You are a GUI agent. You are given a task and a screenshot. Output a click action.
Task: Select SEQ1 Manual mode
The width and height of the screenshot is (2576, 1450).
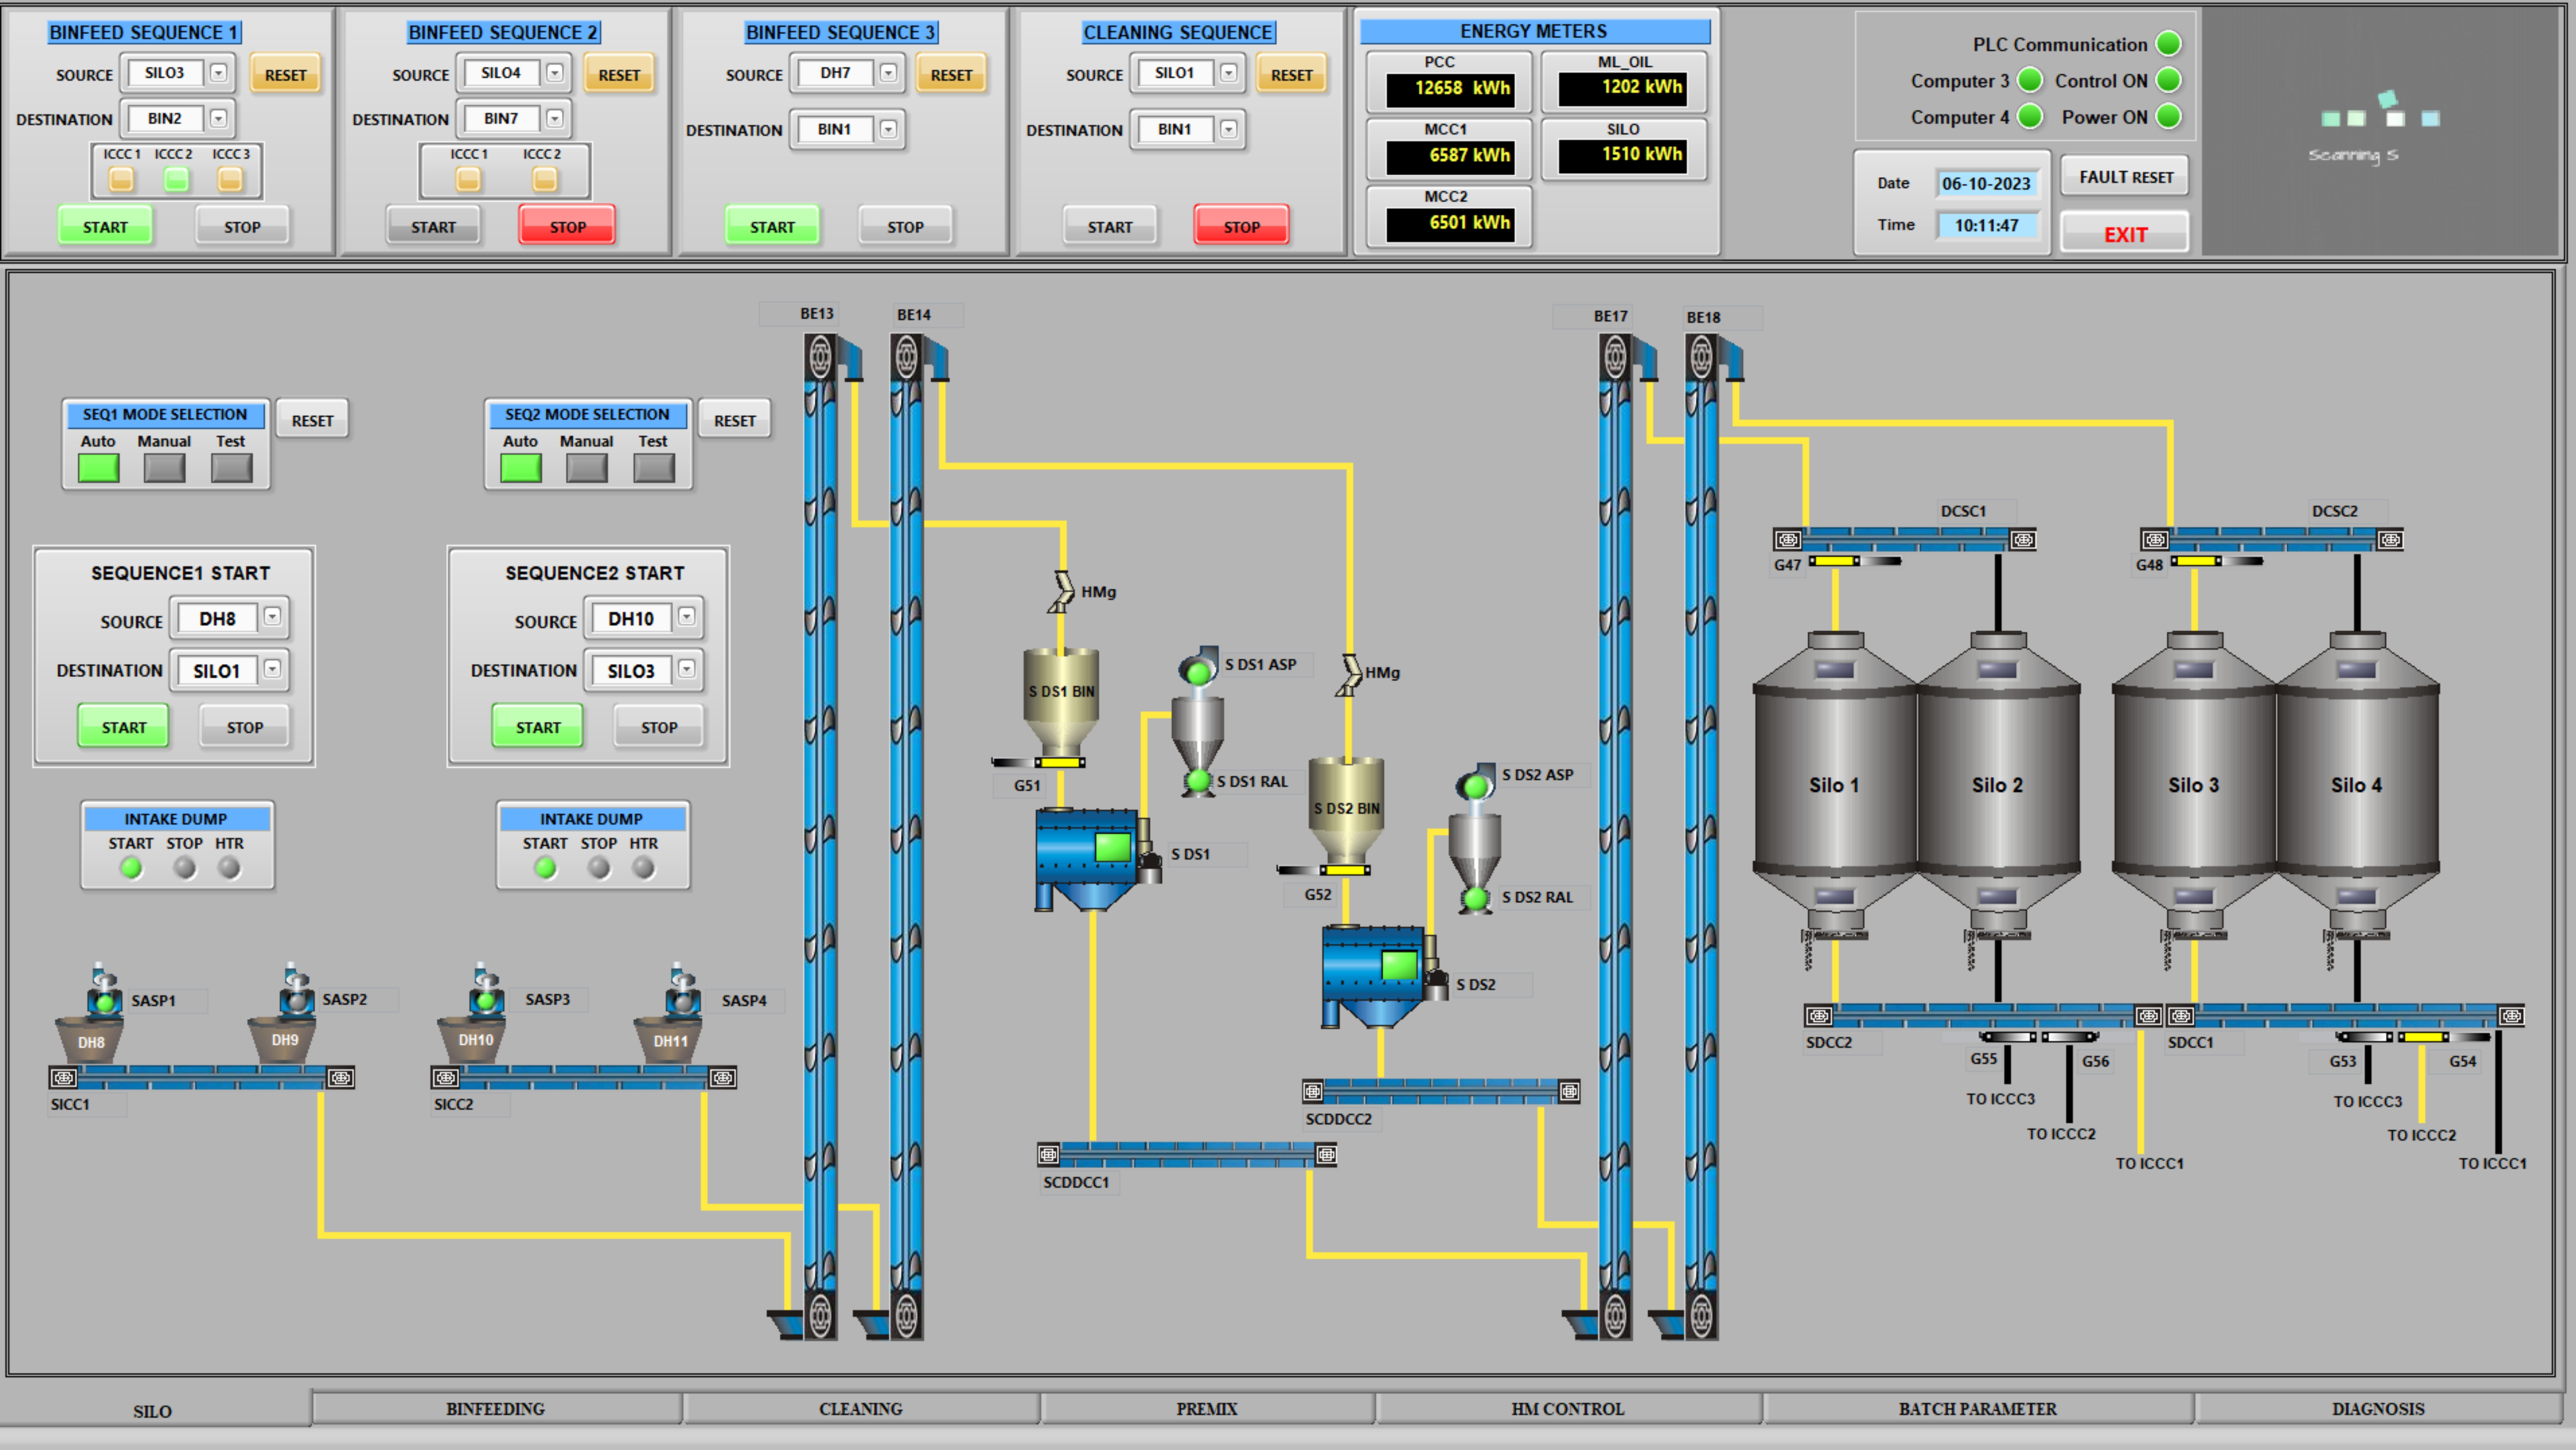[164, 468]
